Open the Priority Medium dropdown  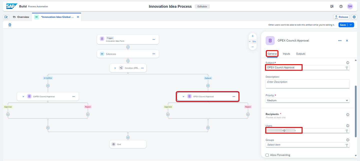(307, 100)
